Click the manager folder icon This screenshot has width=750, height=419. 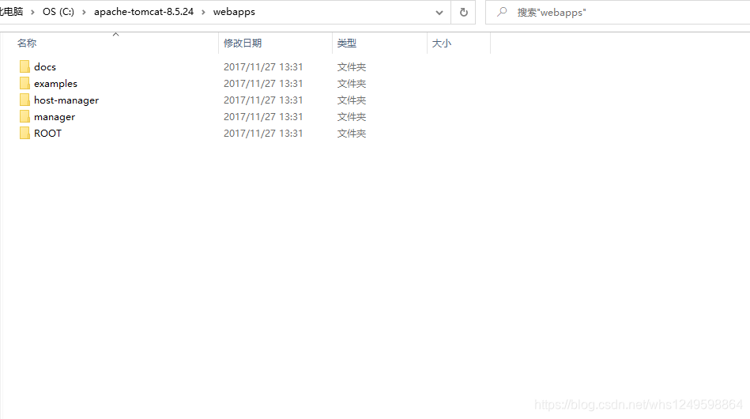24,117
